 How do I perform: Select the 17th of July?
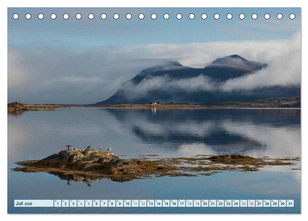point(182,203)
